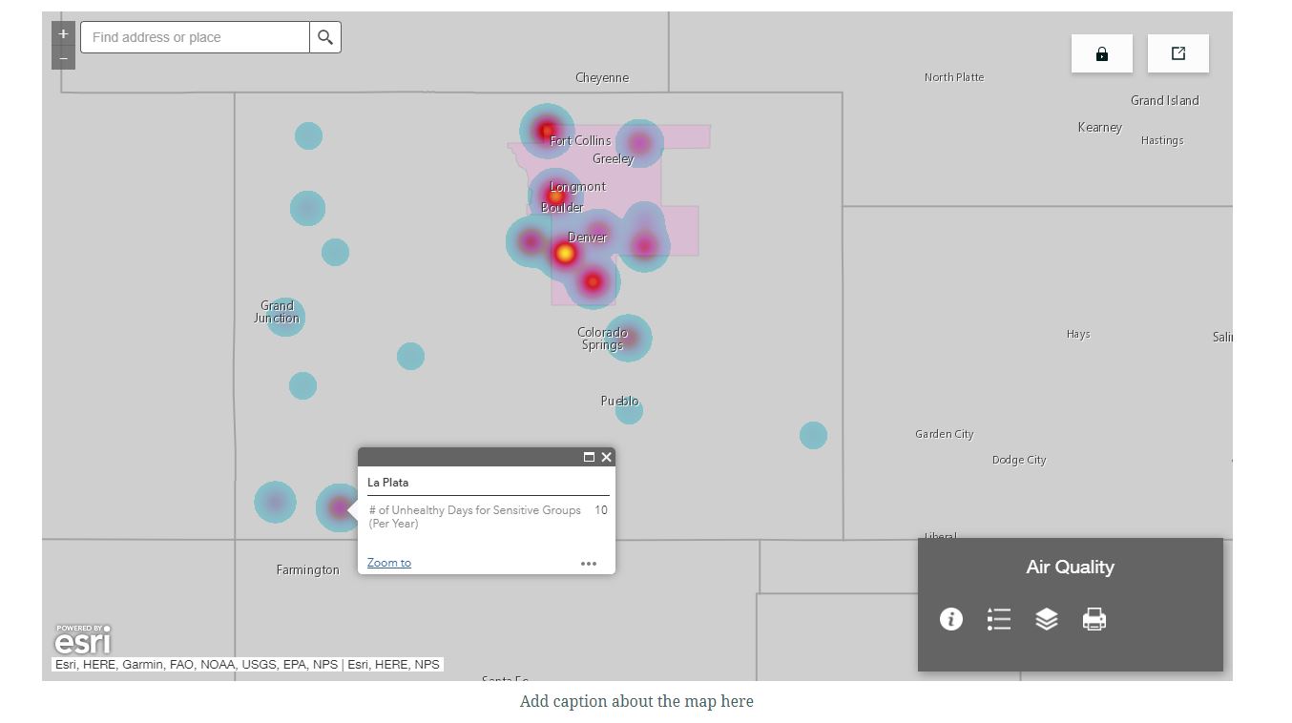Click the Grand Junction map marker

click(x=284, y=317)
